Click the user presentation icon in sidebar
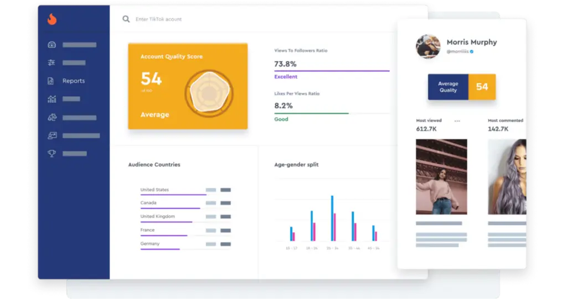This screenshot has width=567, height=299. pos(52,135)
